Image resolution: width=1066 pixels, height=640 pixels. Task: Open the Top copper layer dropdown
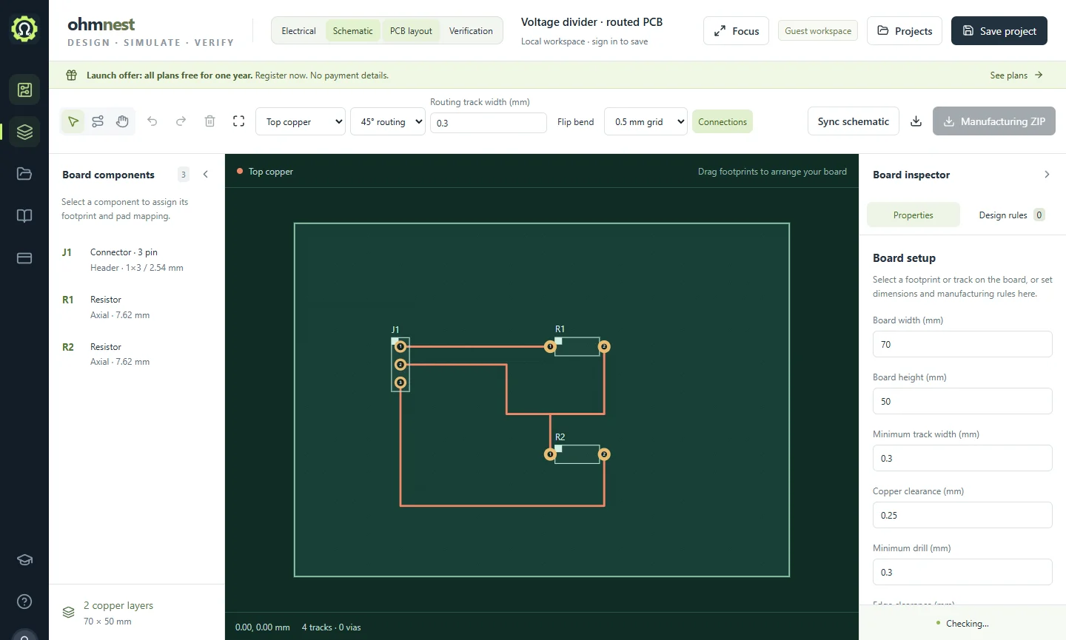(x=301, y=121)
